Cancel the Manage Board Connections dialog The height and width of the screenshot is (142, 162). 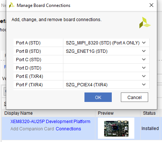tap(134, 97)
